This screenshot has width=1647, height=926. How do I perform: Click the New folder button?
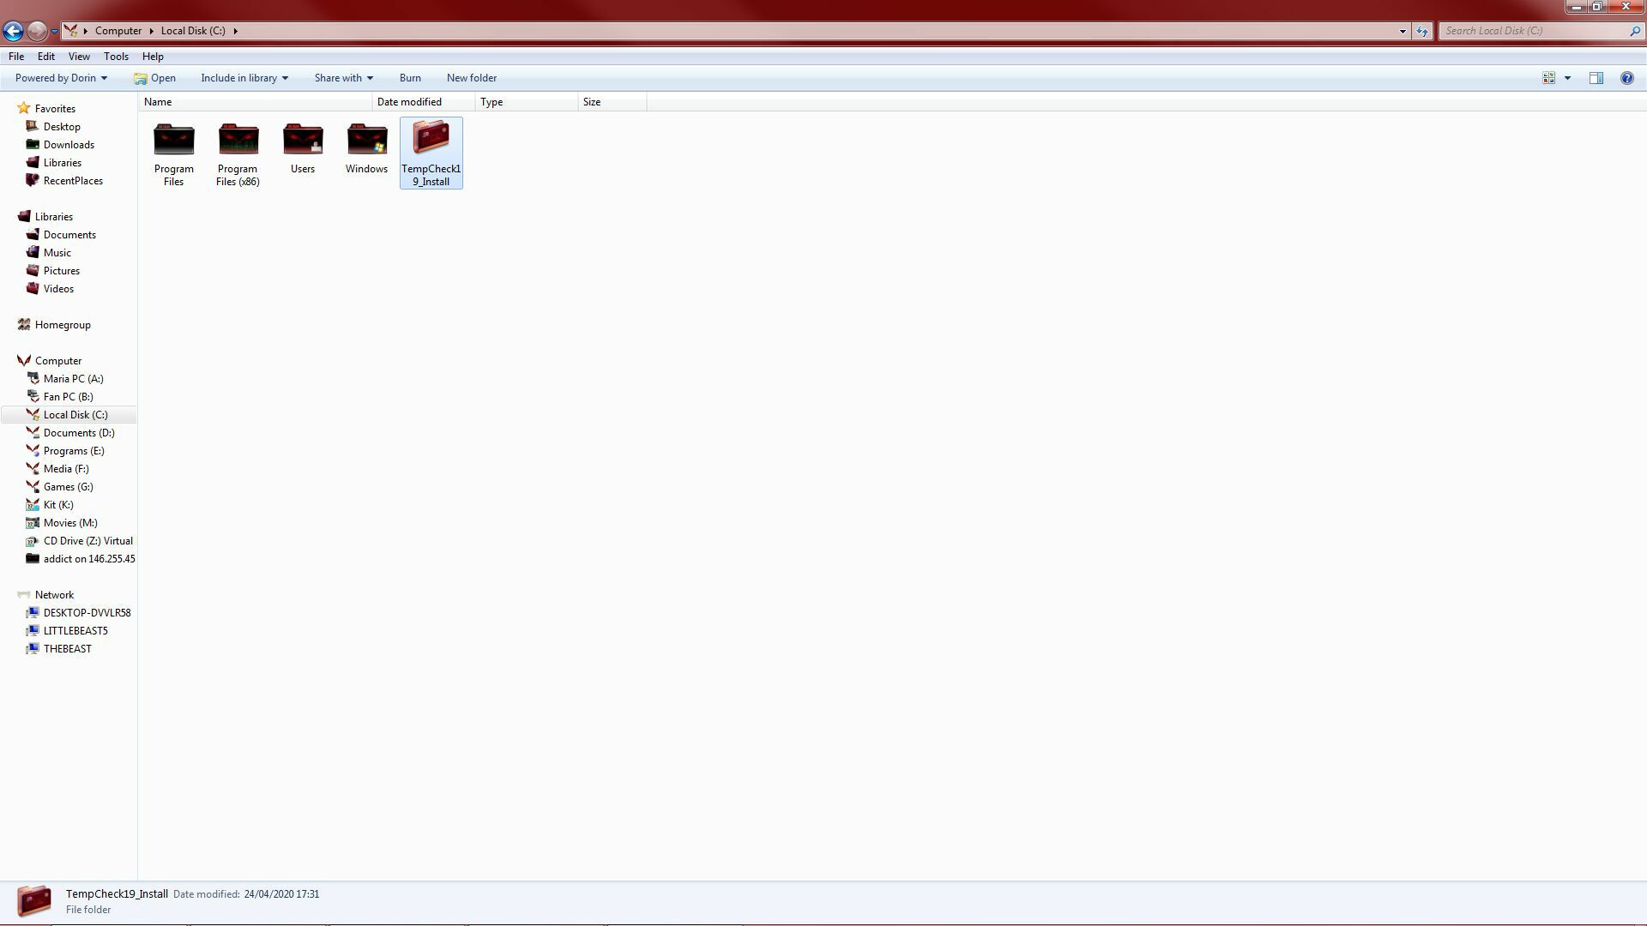[471, 78]
